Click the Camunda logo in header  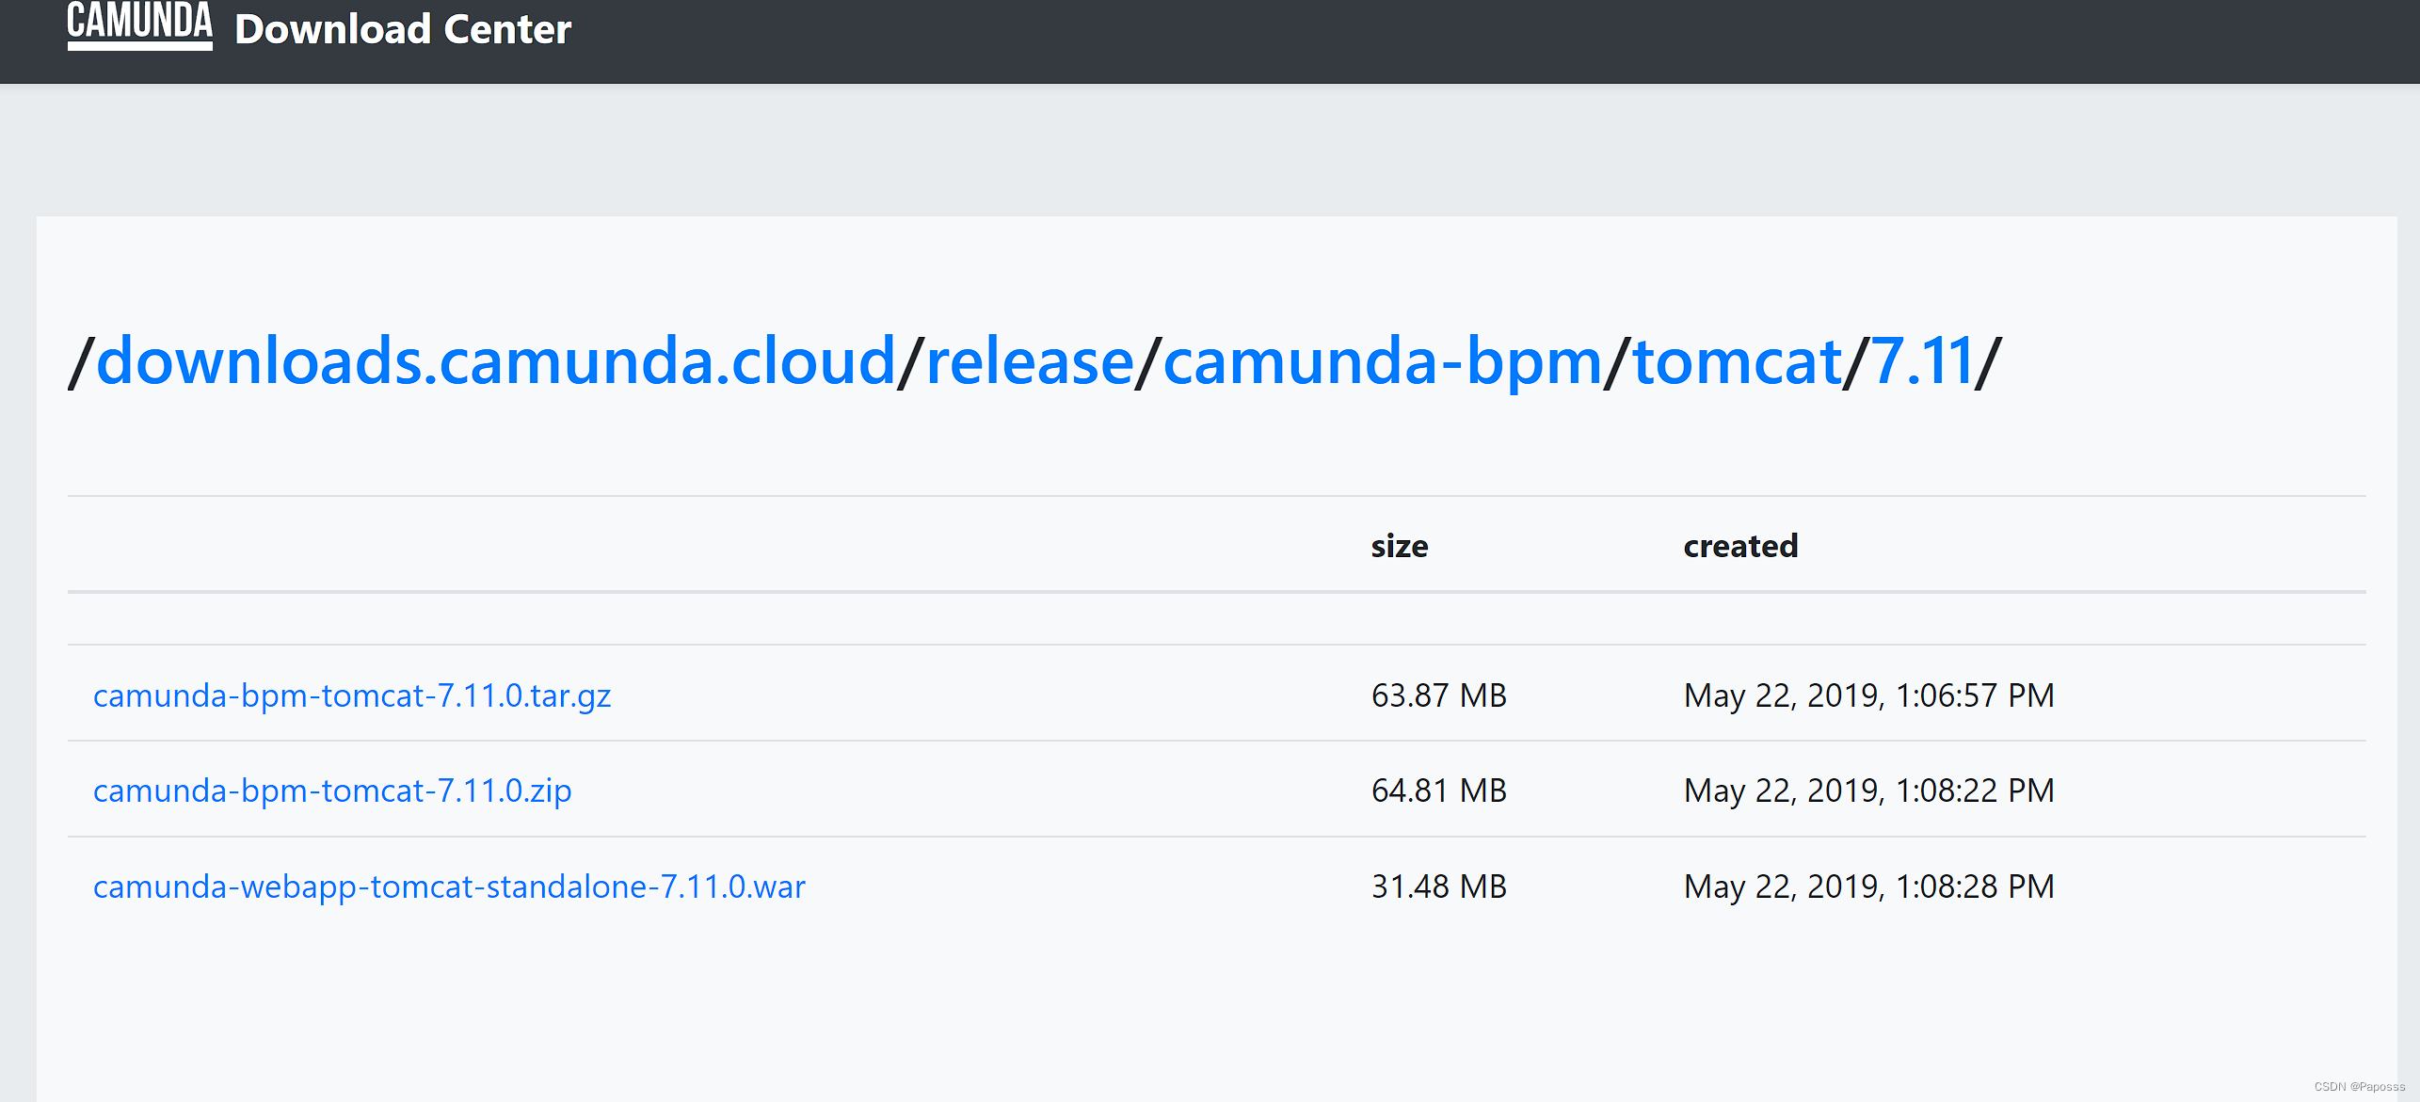[139, 24]
